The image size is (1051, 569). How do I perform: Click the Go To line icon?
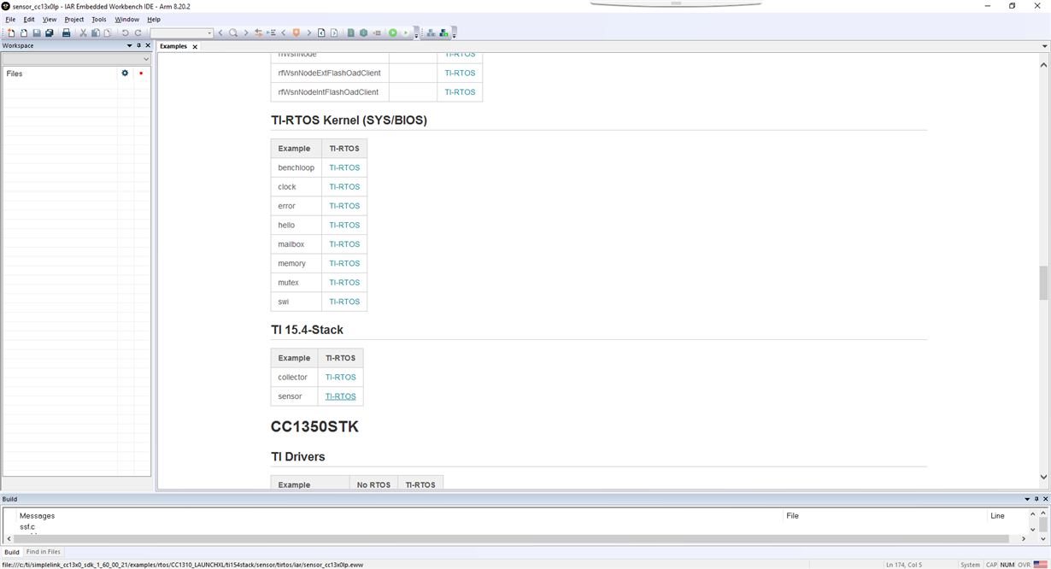271,32
